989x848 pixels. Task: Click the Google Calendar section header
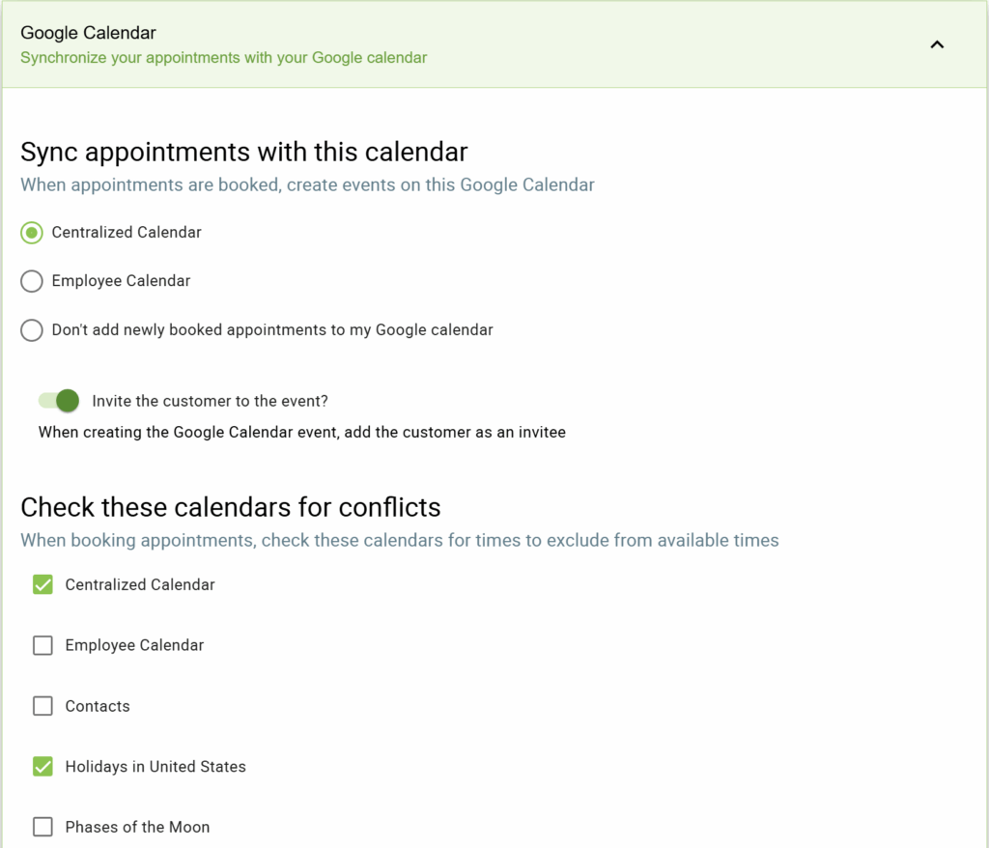point(88,32)
